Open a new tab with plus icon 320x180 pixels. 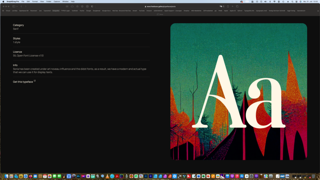[232, 6]
